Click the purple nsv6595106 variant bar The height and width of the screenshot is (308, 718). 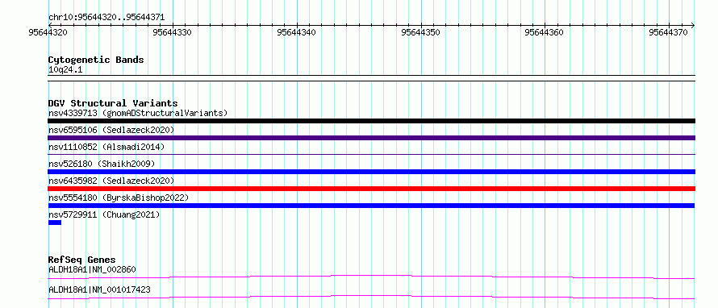[x=371, y=138]
